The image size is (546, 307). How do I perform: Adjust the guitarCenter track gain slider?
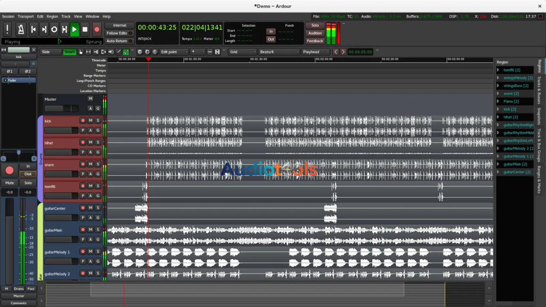[61, 217]
